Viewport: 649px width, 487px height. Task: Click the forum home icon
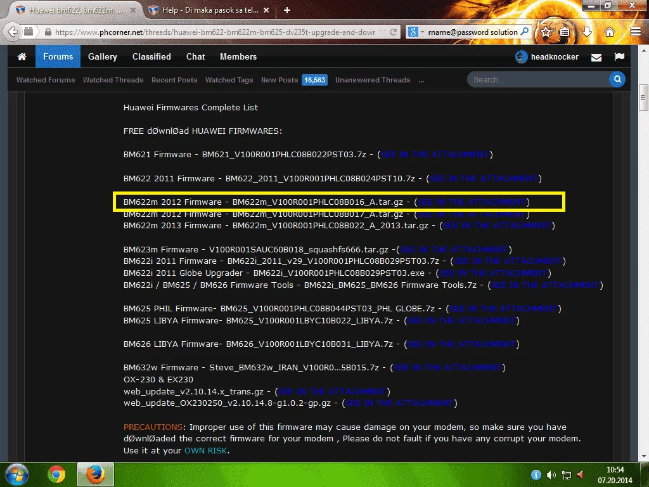point(22,56)
